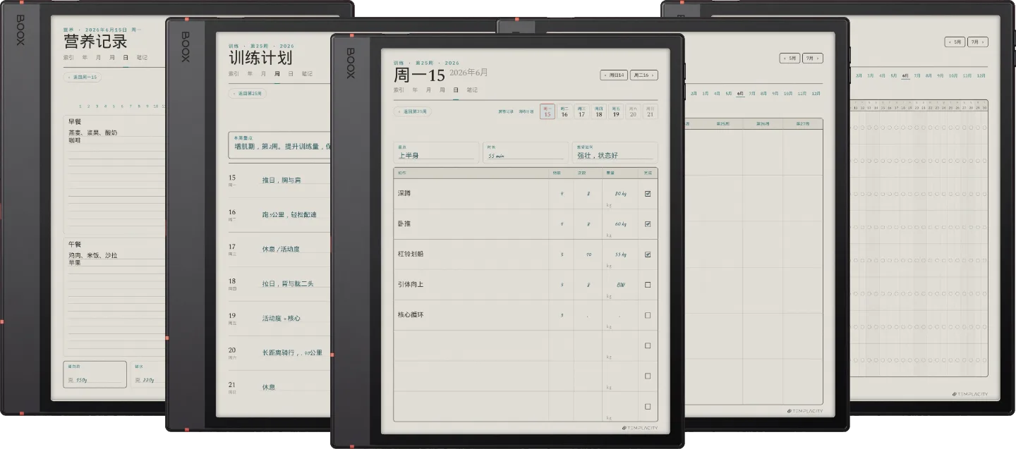The width and height of the screenshot is (1016, 449).
Task: Select 周五 19 in the week strip
Action: (x=616, y=111)
